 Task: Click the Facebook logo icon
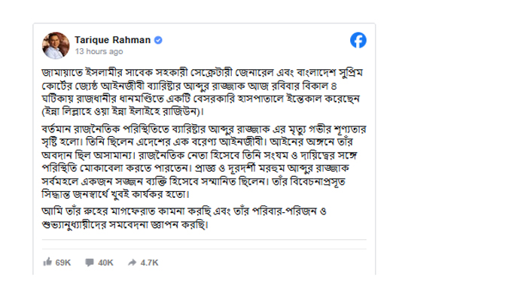point(358,41)
